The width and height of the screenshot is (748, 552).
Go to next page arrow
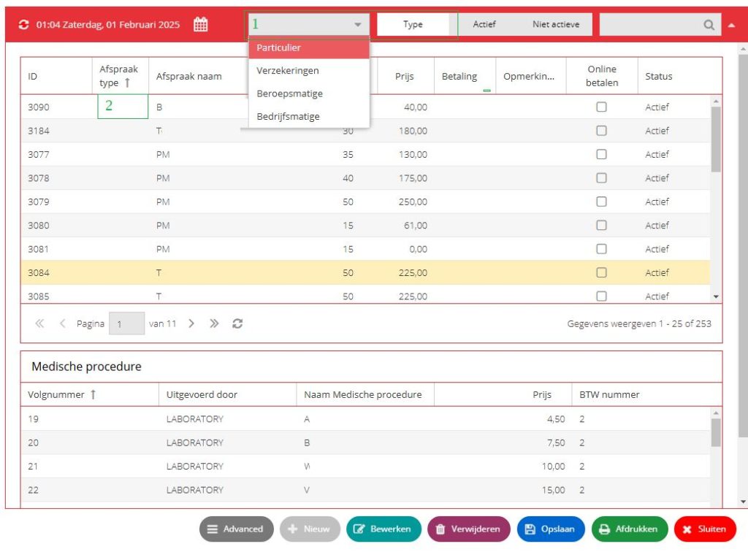(x=191, y=323)
